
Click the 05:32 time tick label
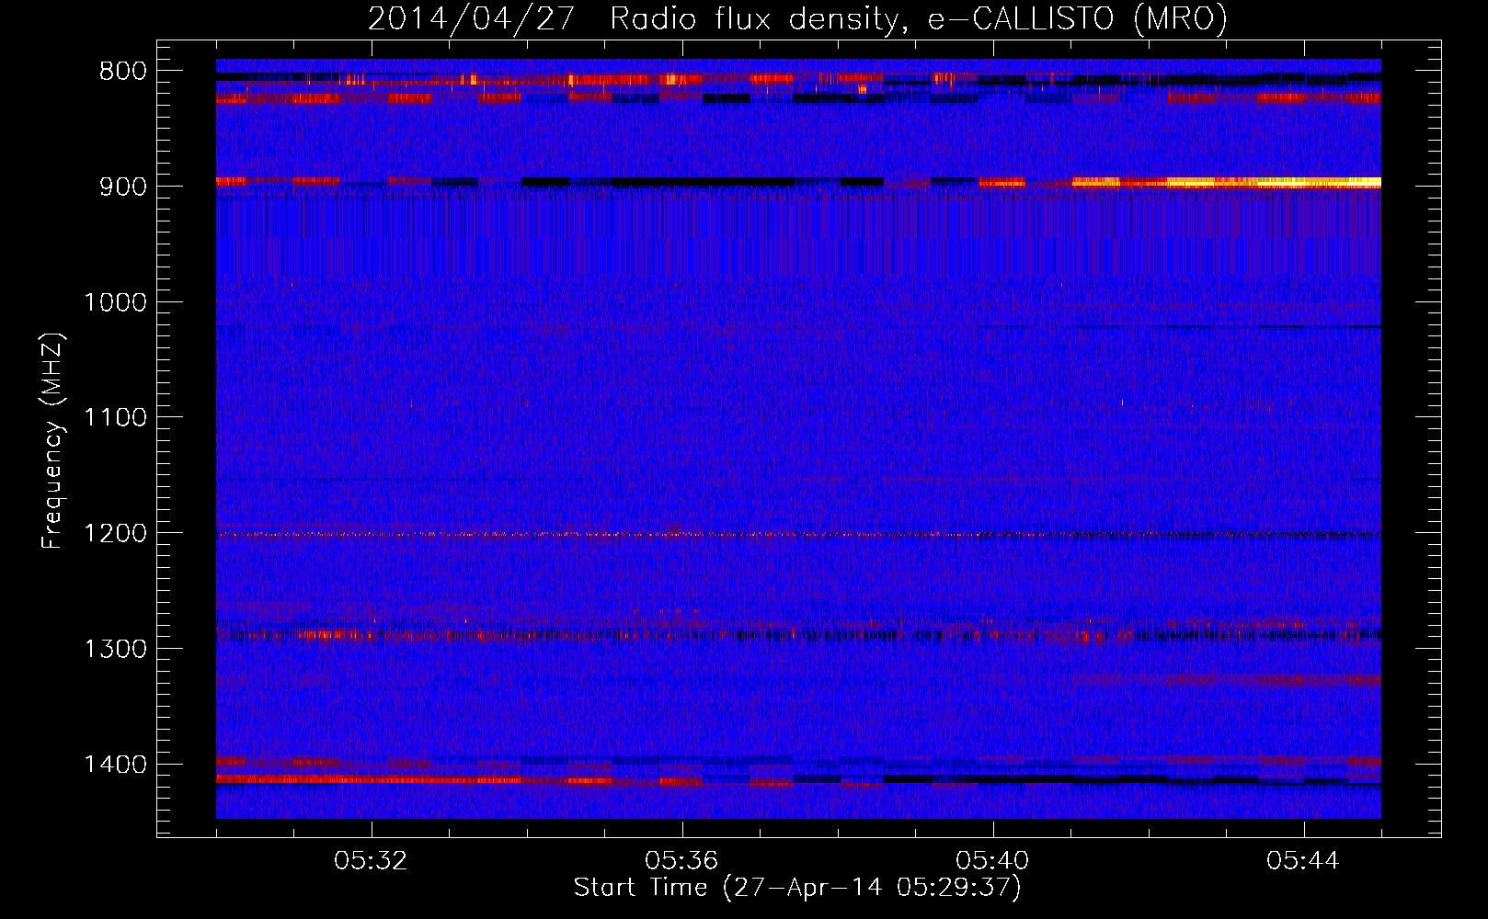point(371,861)
